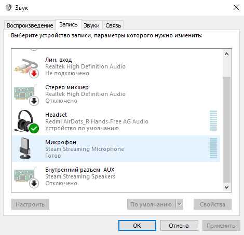Switch to the Связь tab

113,25
